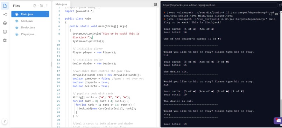282x128 pixels.
Task: Click '//Variables that control the game flow' comment
Action: pyautogui.click(x=101, y=71)
